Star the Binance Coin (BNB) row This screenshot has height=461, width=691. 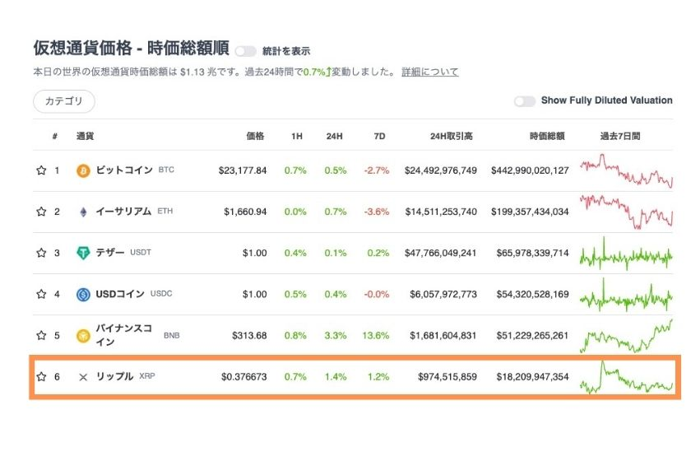(x=41, y=335)
